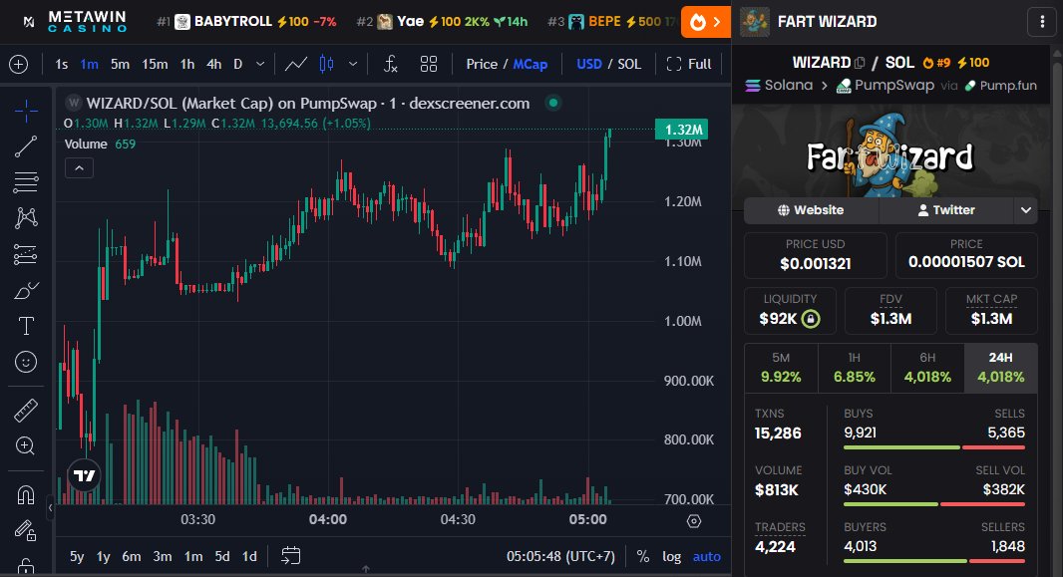This screenshot has width=1063, height=577.
Task: Open the timezone 05:05:48 (UTC+7) menu
Action: pyautogui.click(x=560, y=557)
